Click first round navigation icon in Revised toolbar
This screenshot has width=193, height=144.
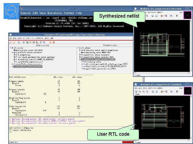(153, 16)
